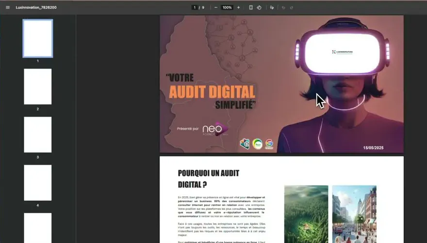Zoom in with the plus button
This screenshot has height=243, width=427.
point(238,7)
